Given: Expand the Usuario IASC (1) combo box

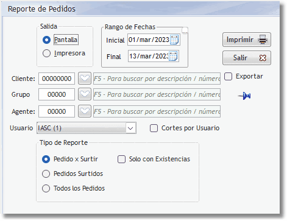Looking at the screenshot, I should [130, 128].
